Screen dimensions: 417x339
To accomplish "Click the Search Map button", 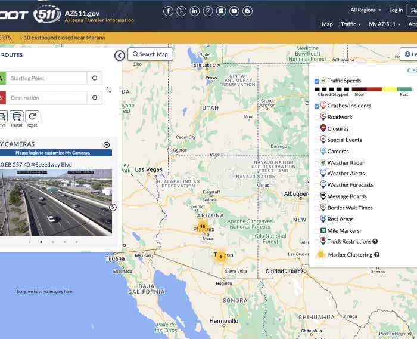I will click(150, 54).
